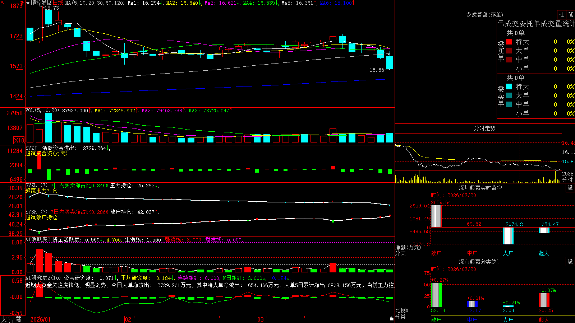This screenshot has height=323, width=575.
Task: Click the 18.73 high price annotation
Action: tap(51, 8)
